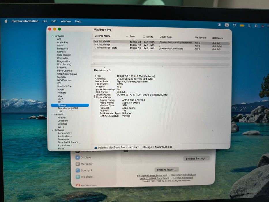Click the Displays icon in System Settings
This screenshot has width=269, height=202.
point(78,157)
